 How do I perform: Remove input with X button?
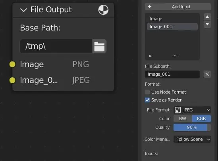coord(207,74)
